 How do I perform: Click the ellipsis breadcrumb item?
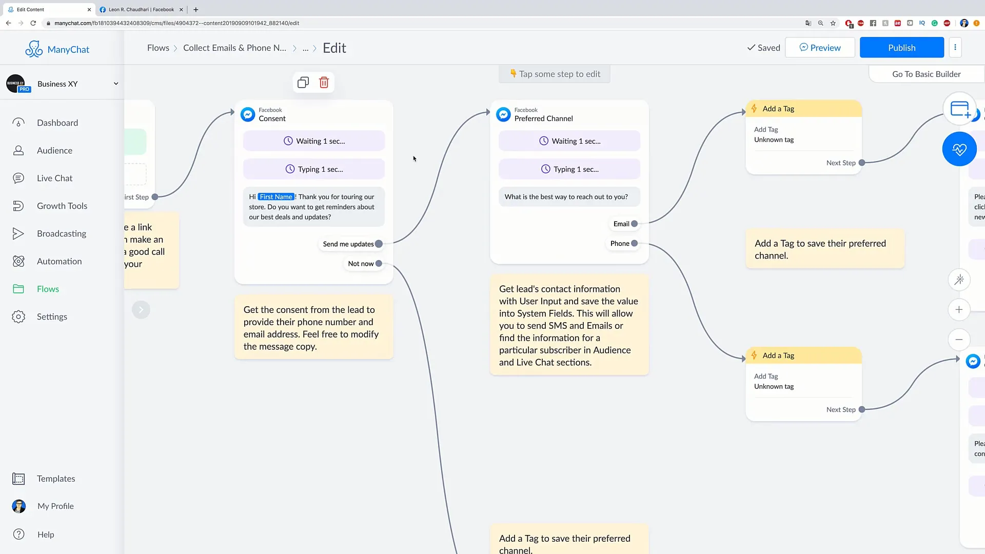(x=305, y=48)
